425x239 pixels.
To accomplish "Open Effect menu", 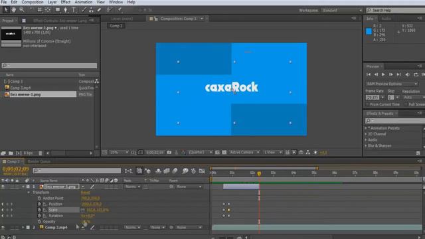I will pos(66,2).
